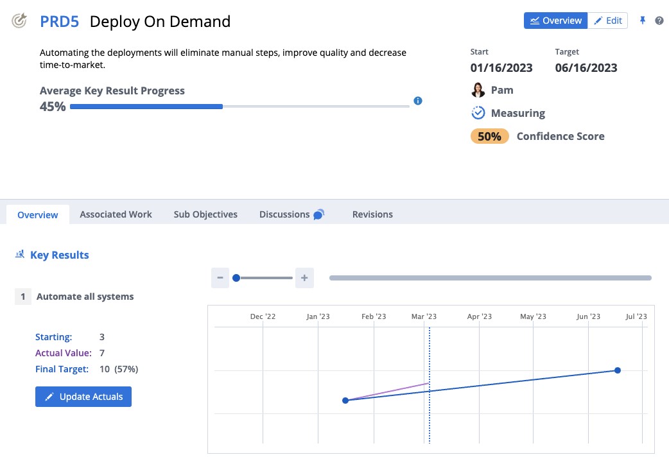Click the chart horizontal scrollbar
The image size is (669, 466).
tap(490, 278)
